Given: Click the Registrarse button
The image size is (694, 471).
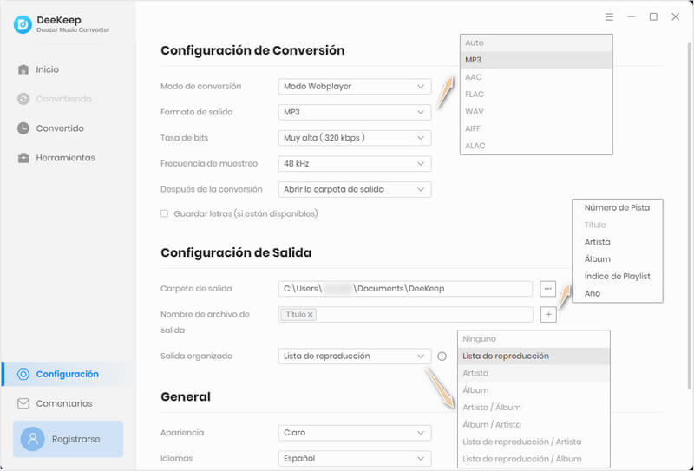Looking at the screenshot, I should click(68, 439).
